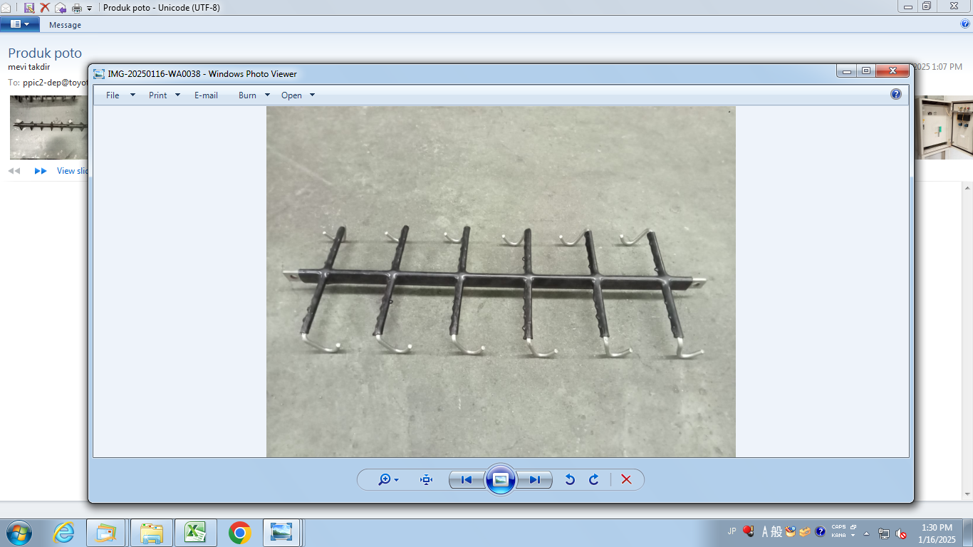This screenshot has height=547, width=973.
Task: Click the next attachment arrows in email
Action: coord(41,171)
